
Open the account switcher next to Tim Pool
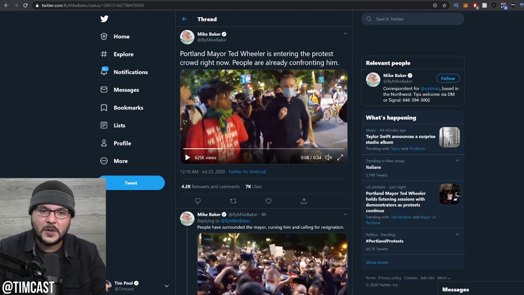point(167,286)
